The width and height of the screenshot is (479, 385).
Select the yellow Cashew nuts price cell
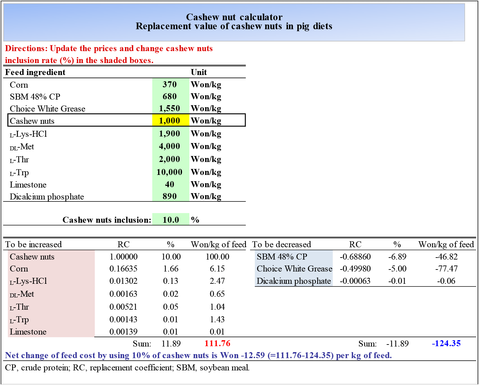170,121
